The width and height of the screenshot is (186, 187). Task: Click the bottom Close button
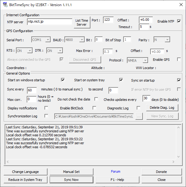point(161,180)
